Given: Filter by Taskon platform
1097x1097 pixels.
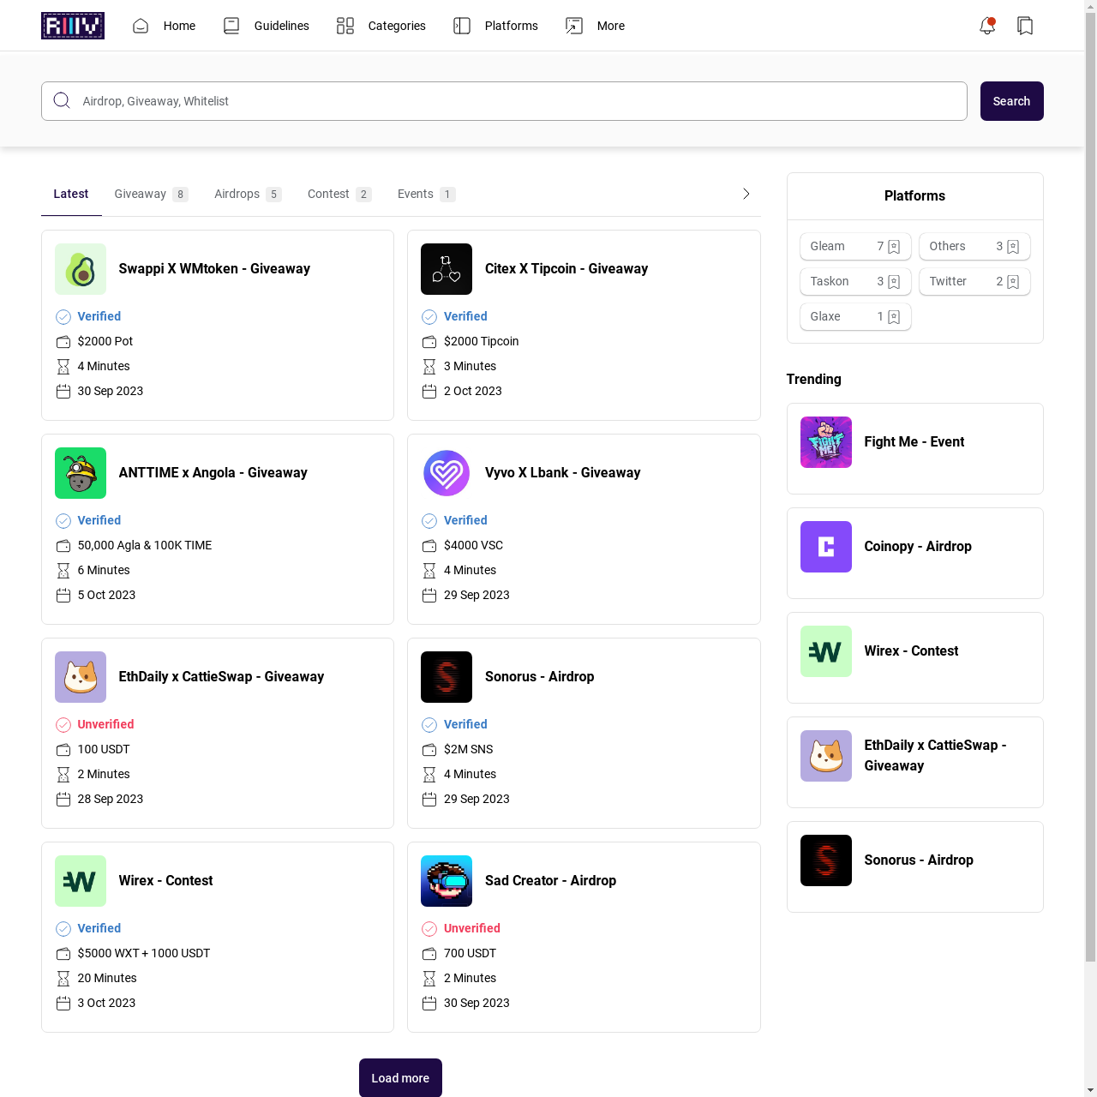Looking at the screenshot, I should tap(855, 282).
